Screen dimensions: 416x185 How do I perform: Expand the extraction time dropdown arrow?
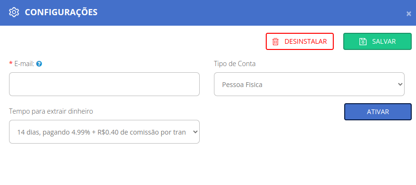(x=195, y=132)
